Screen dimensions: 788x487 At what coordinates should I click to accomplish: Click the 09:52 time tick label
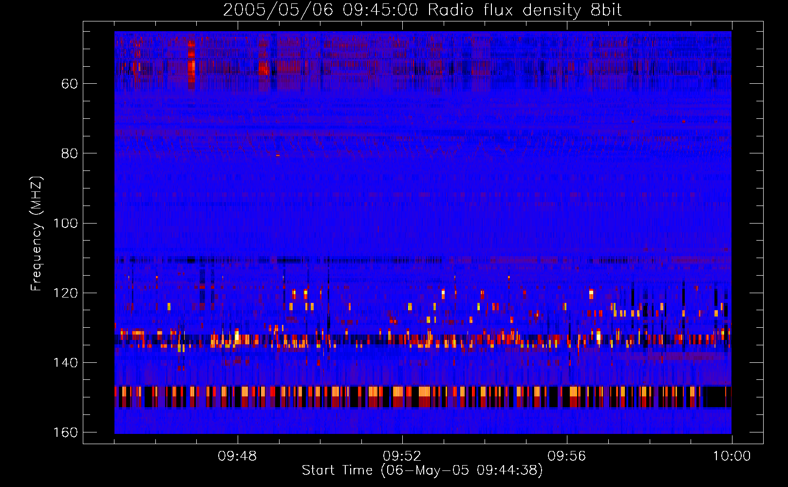pos(402,456)
